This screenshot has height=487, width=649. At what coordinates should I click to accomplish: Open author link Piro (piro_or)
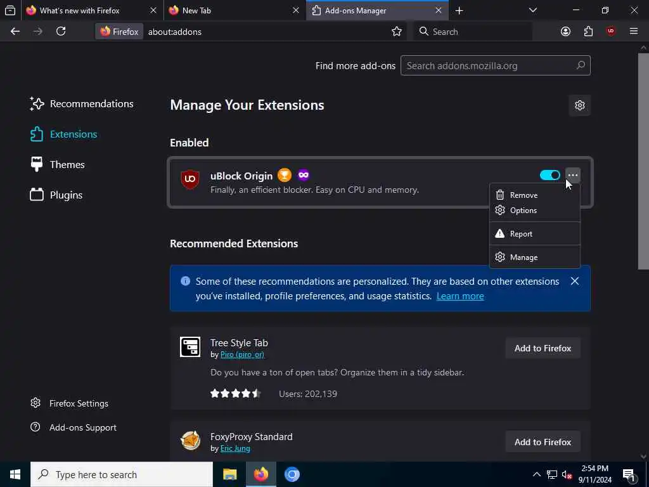(242, 355)
